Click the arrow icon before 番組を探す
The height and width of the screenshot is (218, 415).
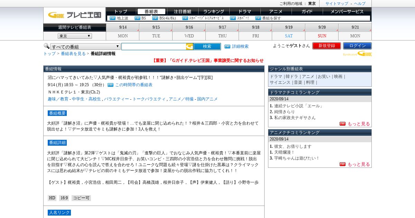[x=258, y=18]
